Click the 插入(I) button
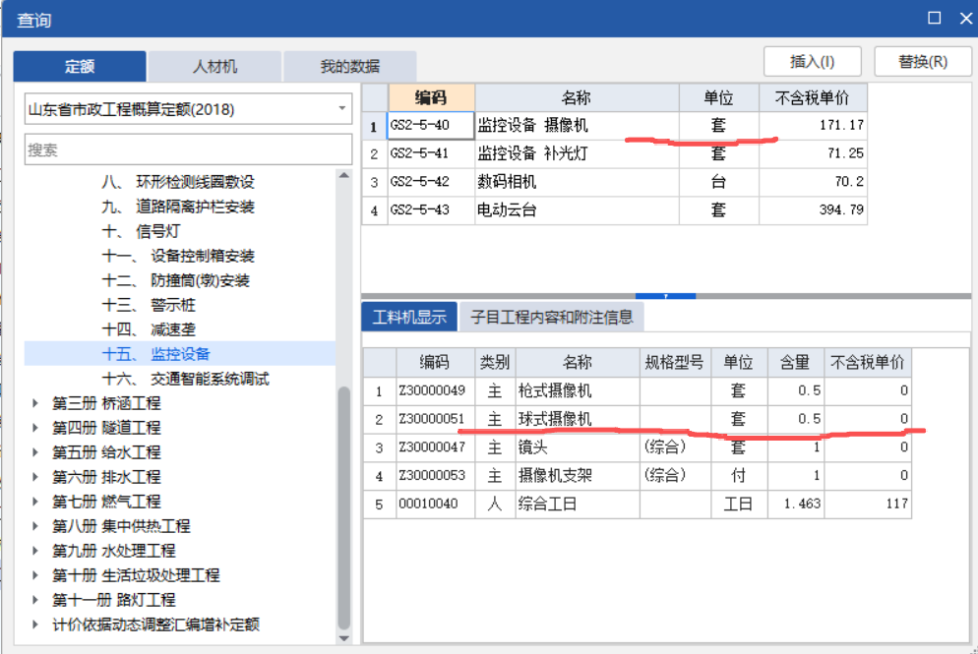The height and width of the screenshot is (654, 978). (x=812, y=62)
